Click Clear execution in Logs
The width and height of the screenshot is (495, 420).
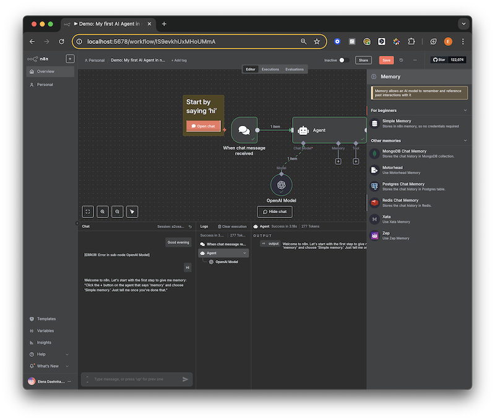pyautogui.click(x=232, y=227)
